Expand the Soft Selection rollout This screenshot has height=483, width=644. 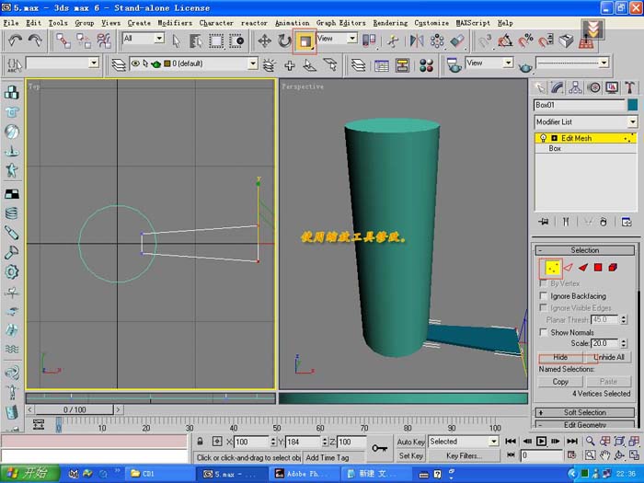[x=585, y=412]
